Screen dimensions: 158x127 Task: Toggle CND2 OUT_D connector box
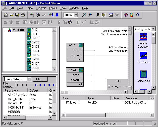tap(81, 75)
